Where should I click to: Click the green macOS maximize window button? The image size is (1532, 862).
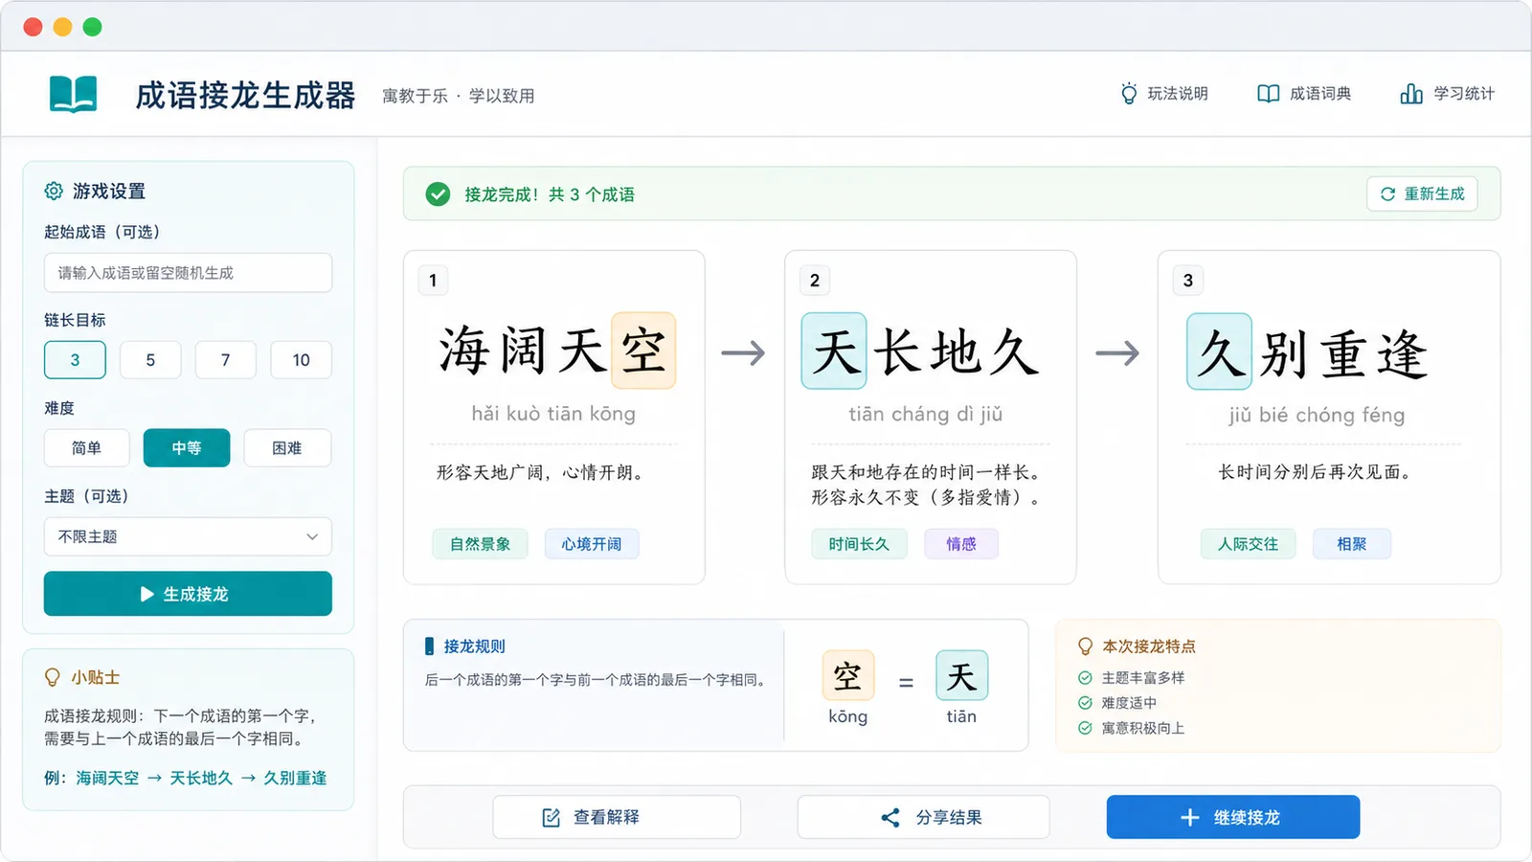pyautogui.click(x=92, y=27)
